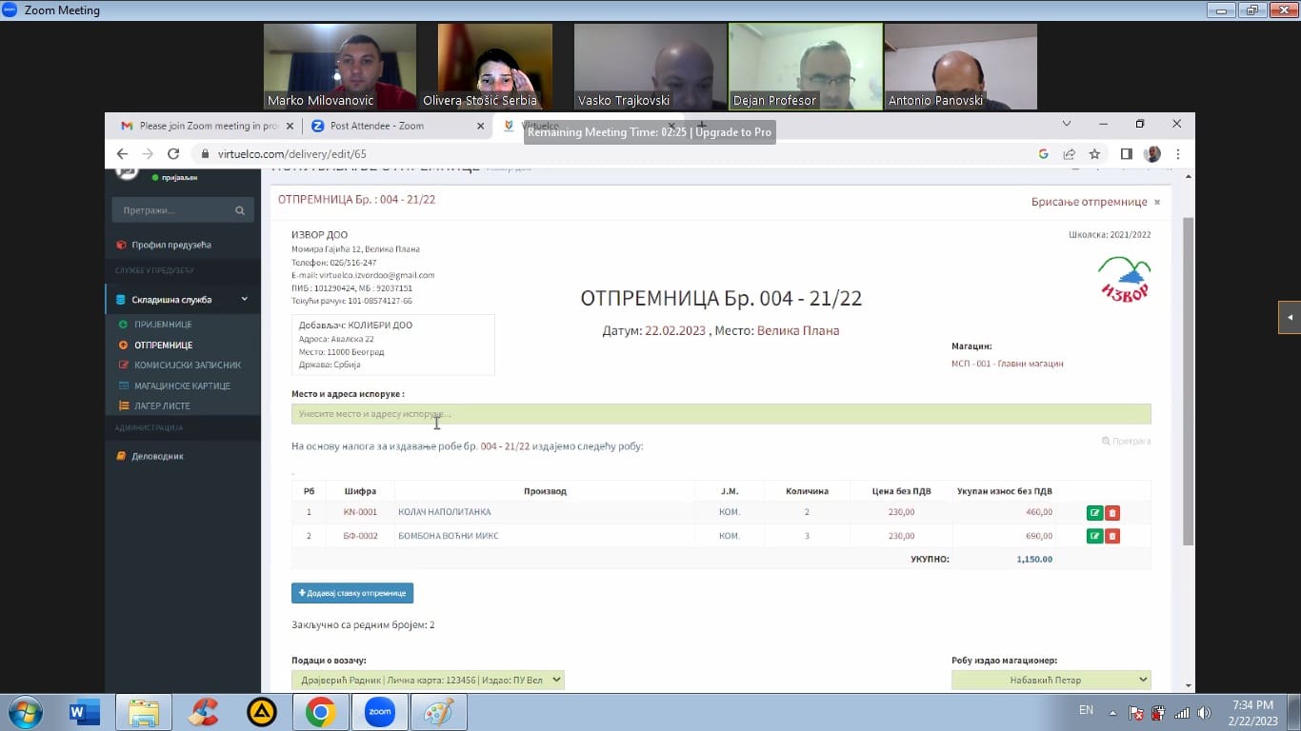
Task: Select МАГАЦИНСКЕ КАРТИЦЕ in sidebar
Action: pos(181,385)
